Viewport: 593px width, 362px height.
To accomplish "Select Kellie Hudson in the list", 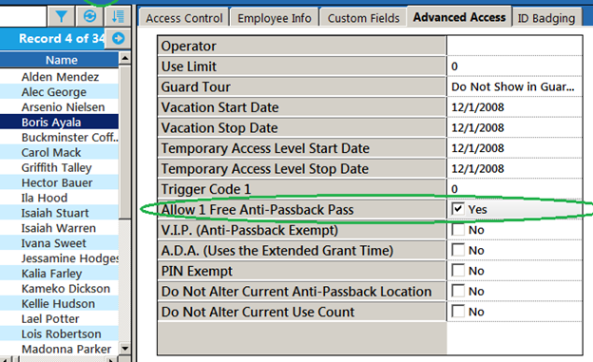I will [59, 304].
